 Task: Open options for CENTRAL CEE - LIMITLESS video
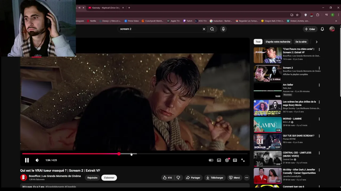[x=319, y=153]
